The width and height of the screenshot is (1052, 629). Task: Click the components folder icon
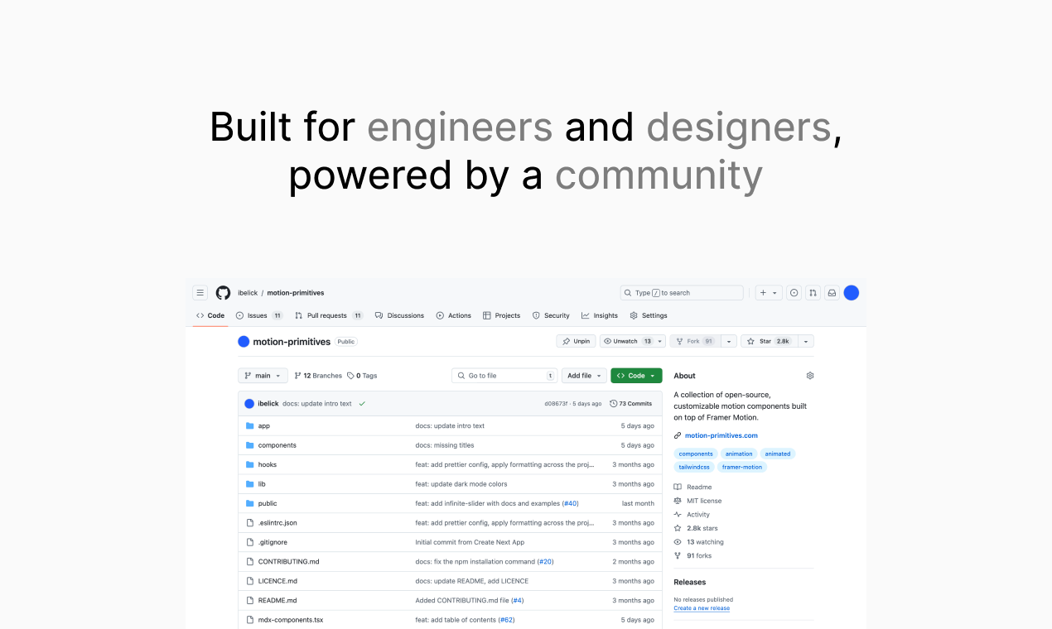click(x=249, y=445)
